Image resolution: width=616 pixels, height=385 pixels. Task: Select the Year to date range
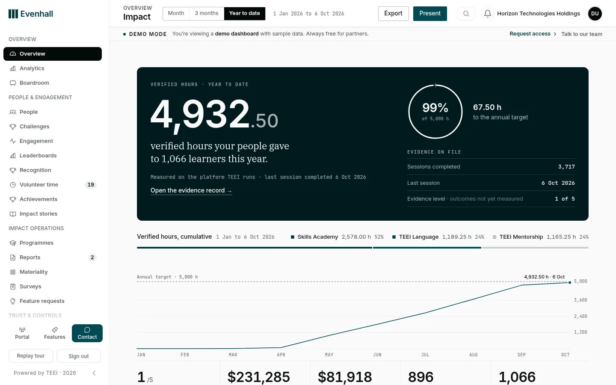(x=245, y=14)
